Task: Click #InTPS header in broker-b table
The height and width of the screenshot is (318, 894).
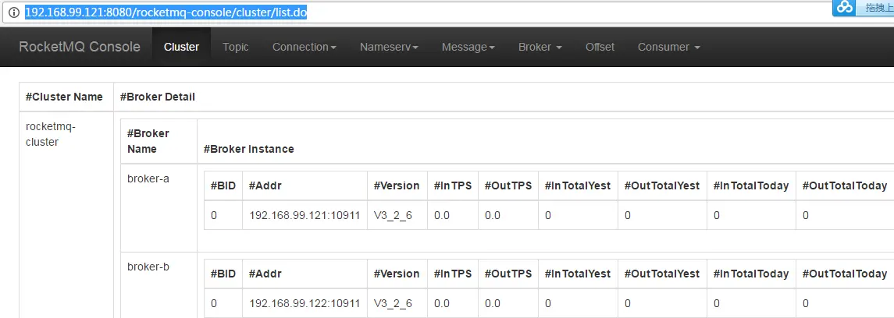Action: pos(453,273)
